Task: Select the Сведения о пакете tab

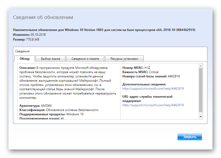Action: [85, 59]
